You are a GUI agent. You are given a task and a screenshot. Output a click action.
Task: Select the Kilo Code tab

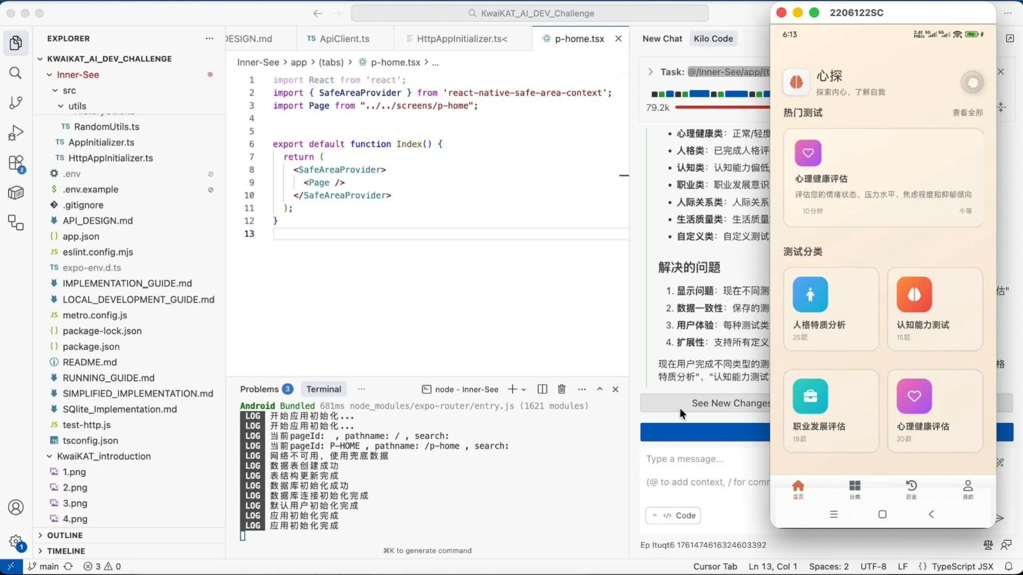click(713, 38)
